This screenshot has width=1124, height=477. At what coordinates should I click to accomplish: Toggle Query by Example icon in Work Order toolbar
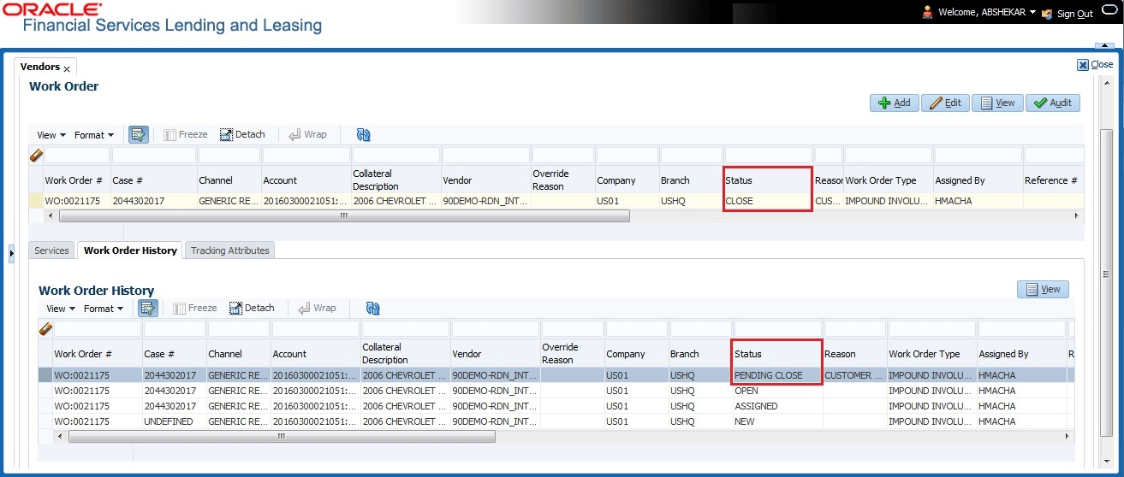(139, 134)
